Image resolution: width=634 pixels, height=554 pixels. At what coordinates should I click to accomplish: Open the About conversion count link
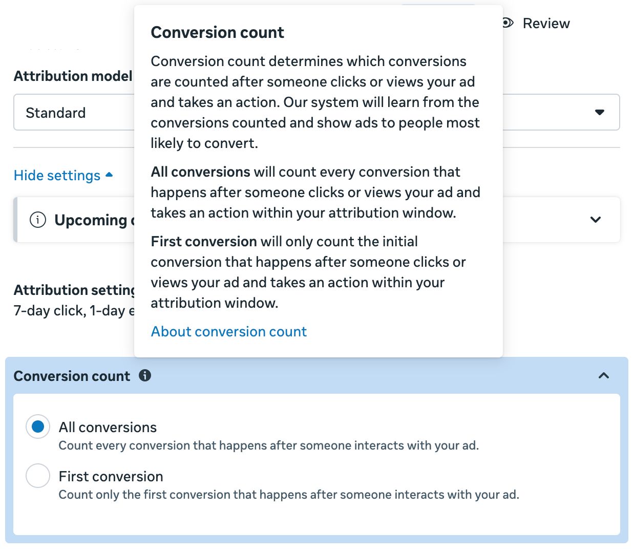pos(229,332)
